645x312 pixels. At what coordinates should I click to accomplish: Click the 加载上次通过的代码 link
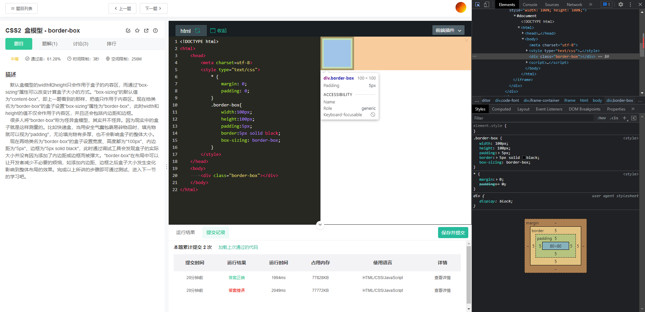(x=238, y=247)
